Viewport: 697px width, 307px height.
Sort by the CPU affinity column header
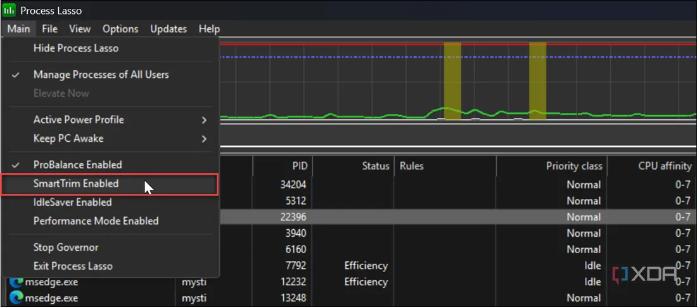pos(651,166)
